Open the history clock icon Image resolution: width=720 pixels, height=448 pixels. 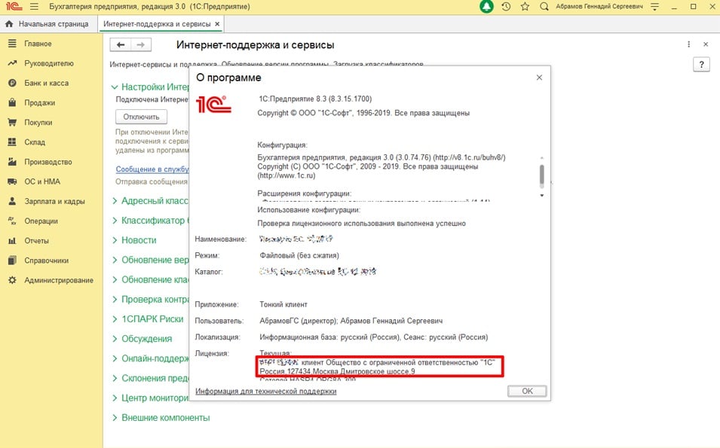click(x=506, y=7)
